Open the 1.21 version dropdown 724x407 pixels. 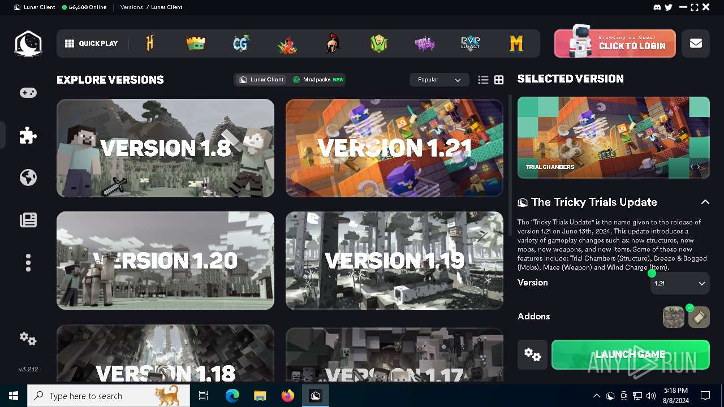680,283
